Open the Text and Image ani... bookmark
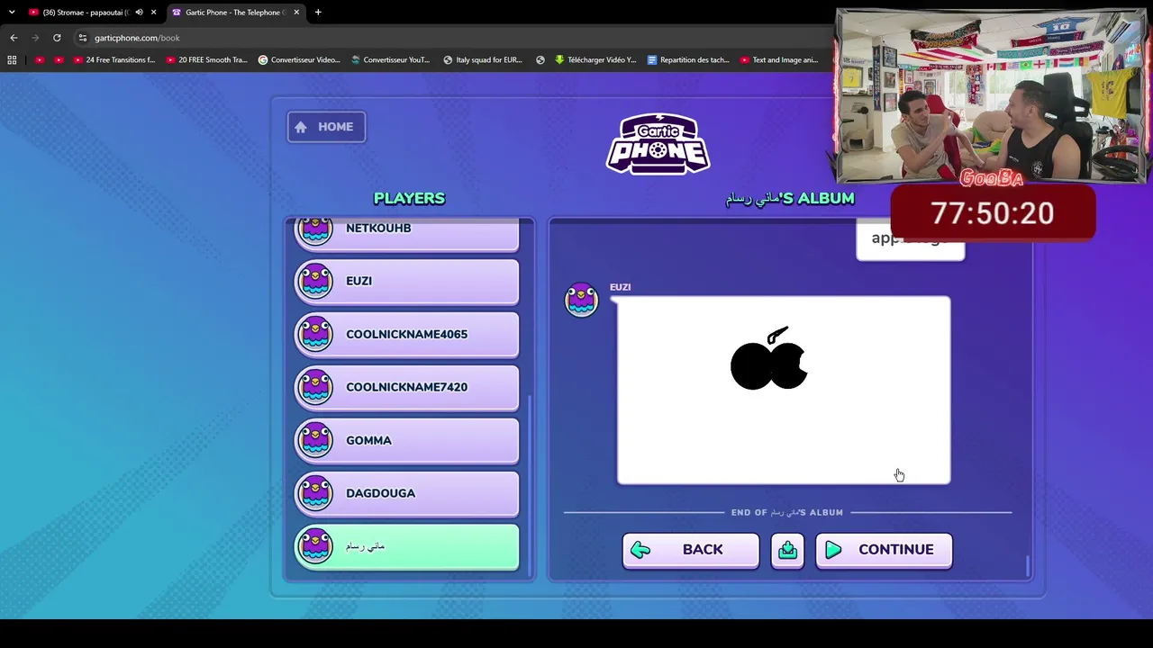Image resolution: width=1153 pixels, height=648 pixels. tap(779, 60)
